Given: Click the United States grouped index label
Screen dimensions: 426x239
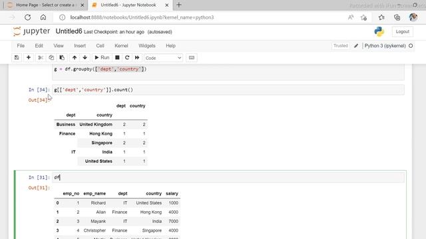Looking at the screenshot, I should point(99,161).
